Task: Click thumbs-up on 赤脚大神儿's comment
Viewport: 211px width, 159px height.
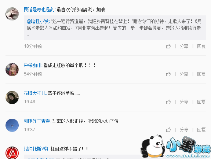Action: tap(168, 102)
